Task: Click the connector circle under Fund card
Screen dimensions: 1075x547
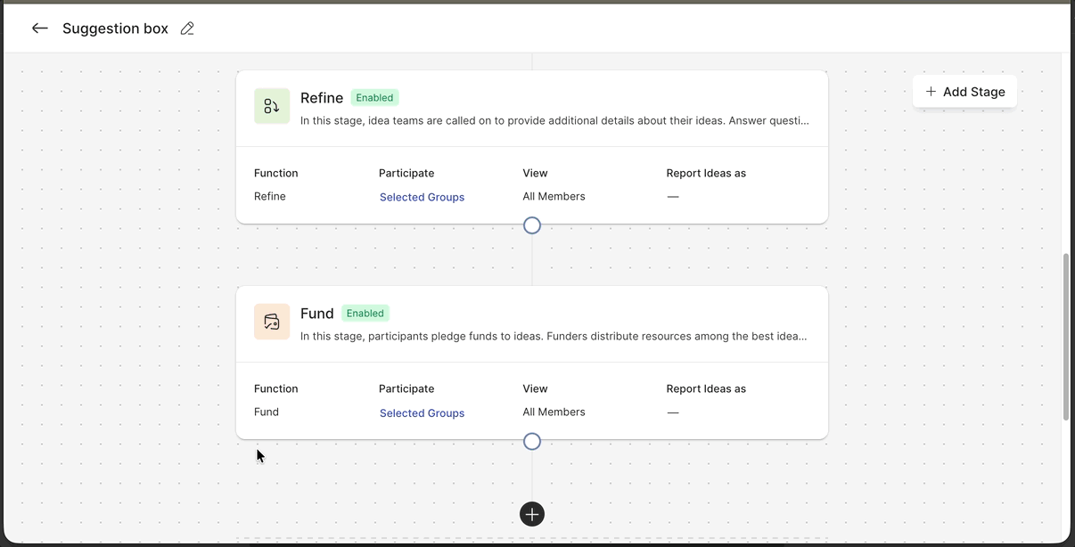Action: (532, 441)
